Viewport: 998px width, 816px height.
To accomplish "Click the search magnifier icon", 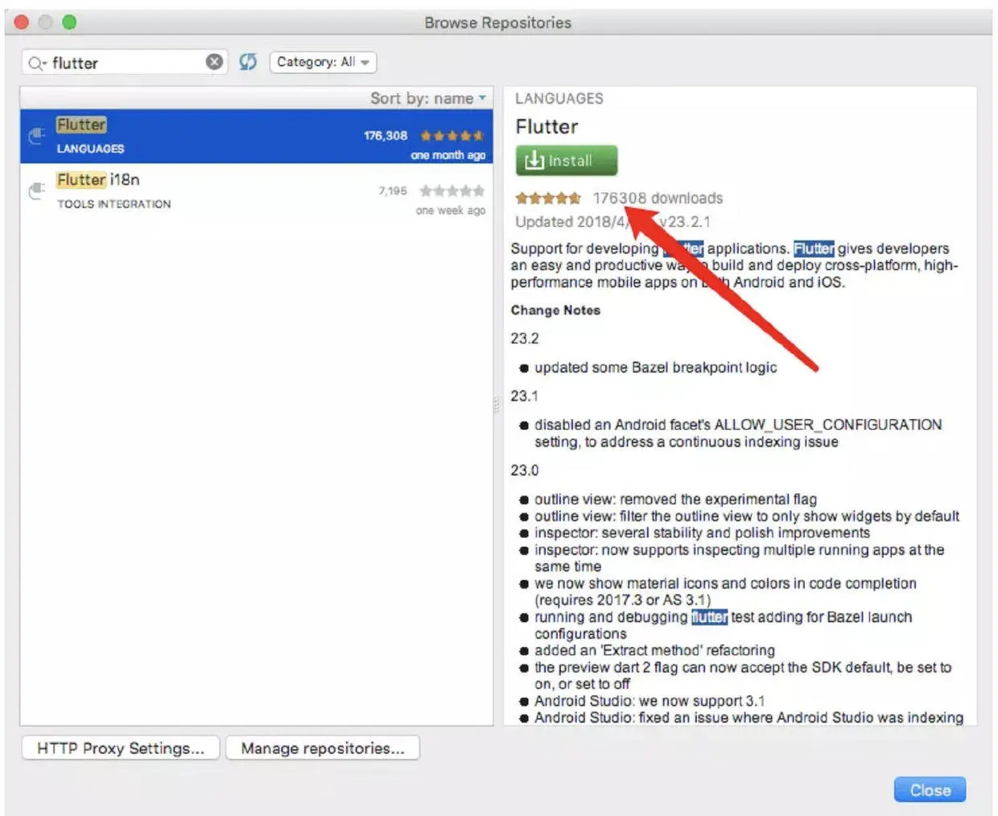I will [36, 63].
